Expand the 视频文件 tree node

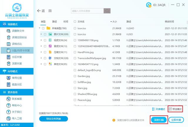pos(41,40)
